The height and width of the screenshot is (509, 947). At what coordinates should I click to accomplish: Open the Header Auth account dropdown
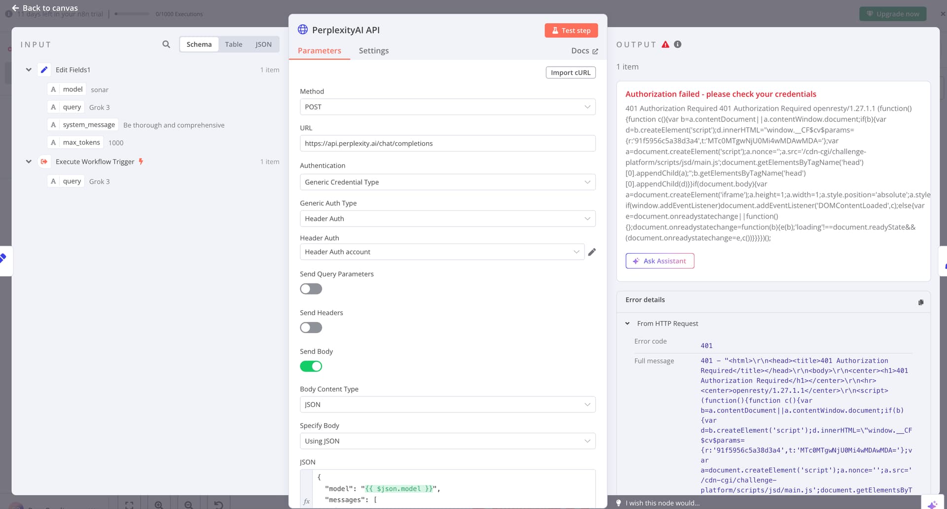tap(442, 252)
